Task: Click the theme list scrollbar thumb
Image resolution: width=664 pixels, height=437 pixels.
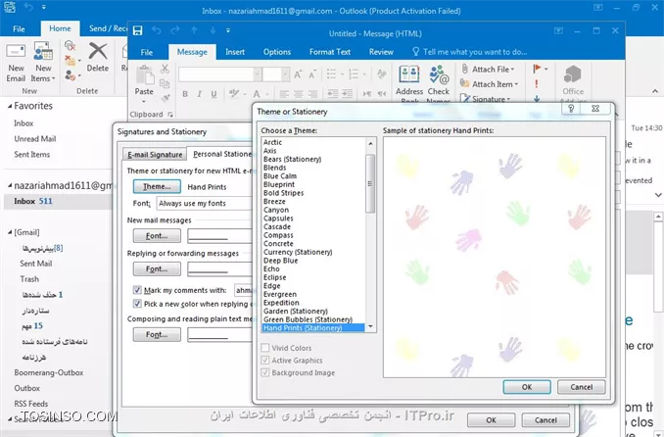Action: pos(370,183)
